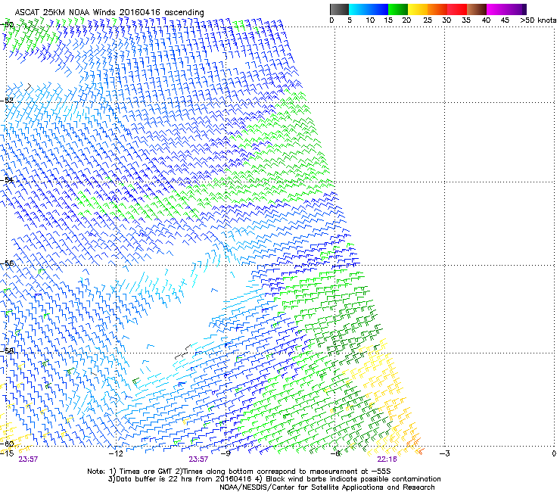
Task: Click the '-15' longitude axis label
Action: pos(7,453)
